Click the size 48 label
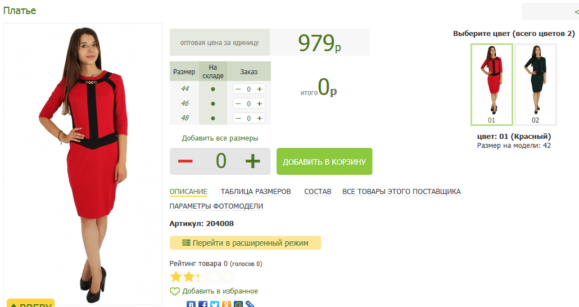 184,118
